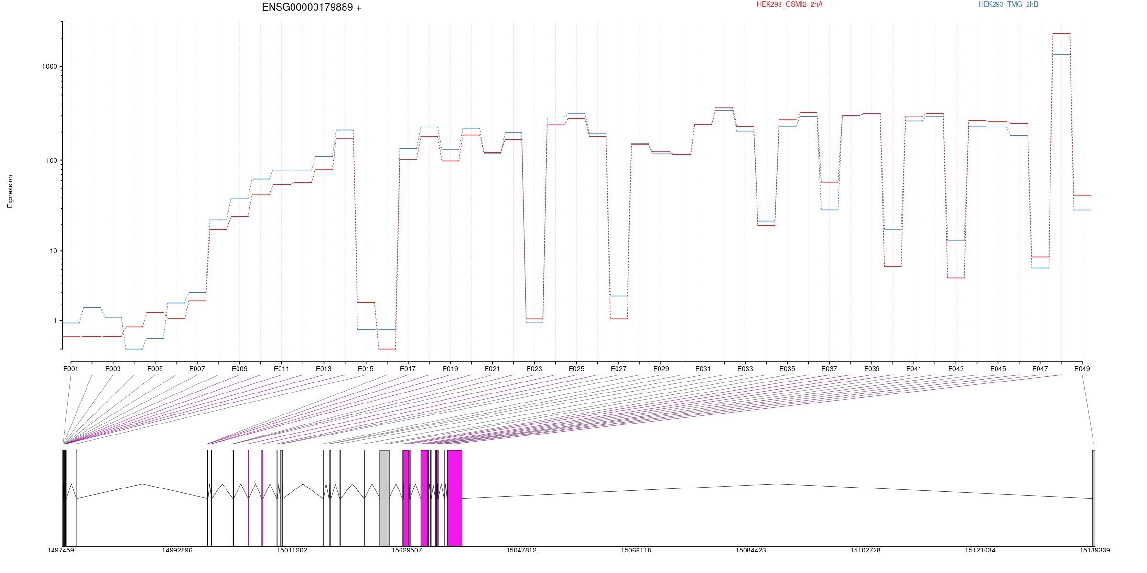Screen dimensions: 1147x573
Task: Select the HEK293_OSMI2_2hA legend label
Action: click(790, 4)
